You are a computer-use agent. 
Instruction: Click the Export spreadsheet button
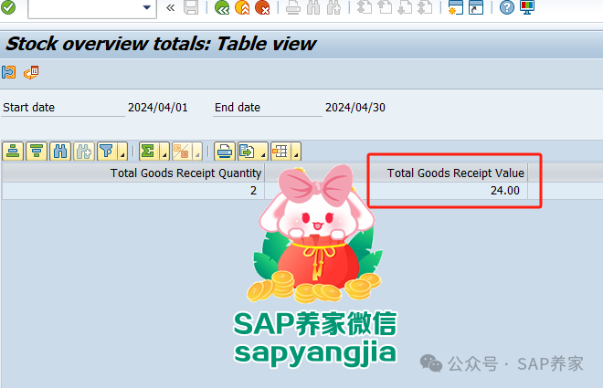[248, 151]
